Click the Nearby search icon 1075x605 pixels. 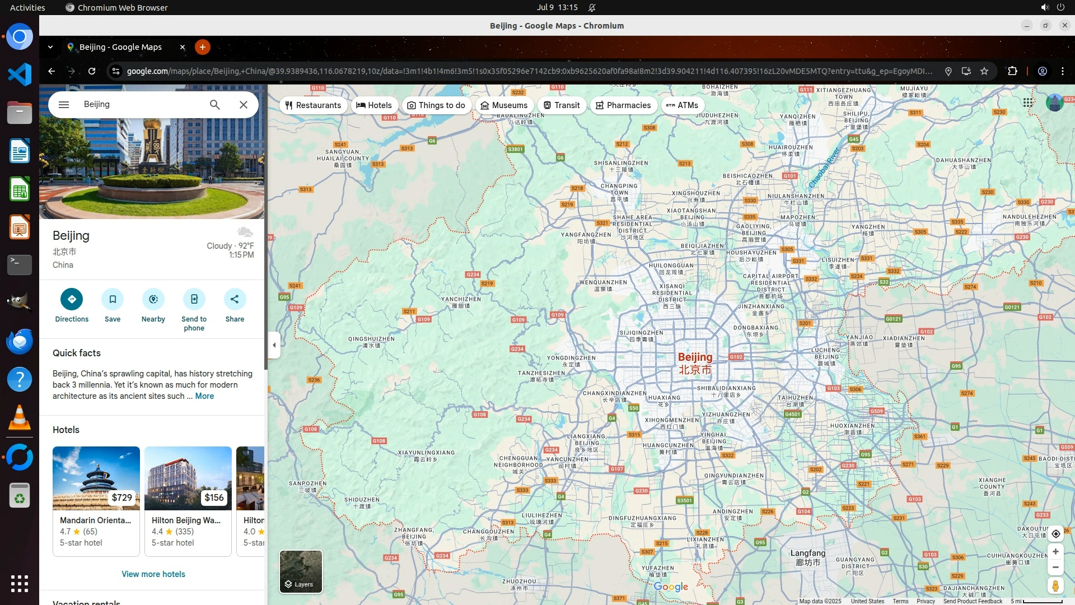tap(153, 299)
